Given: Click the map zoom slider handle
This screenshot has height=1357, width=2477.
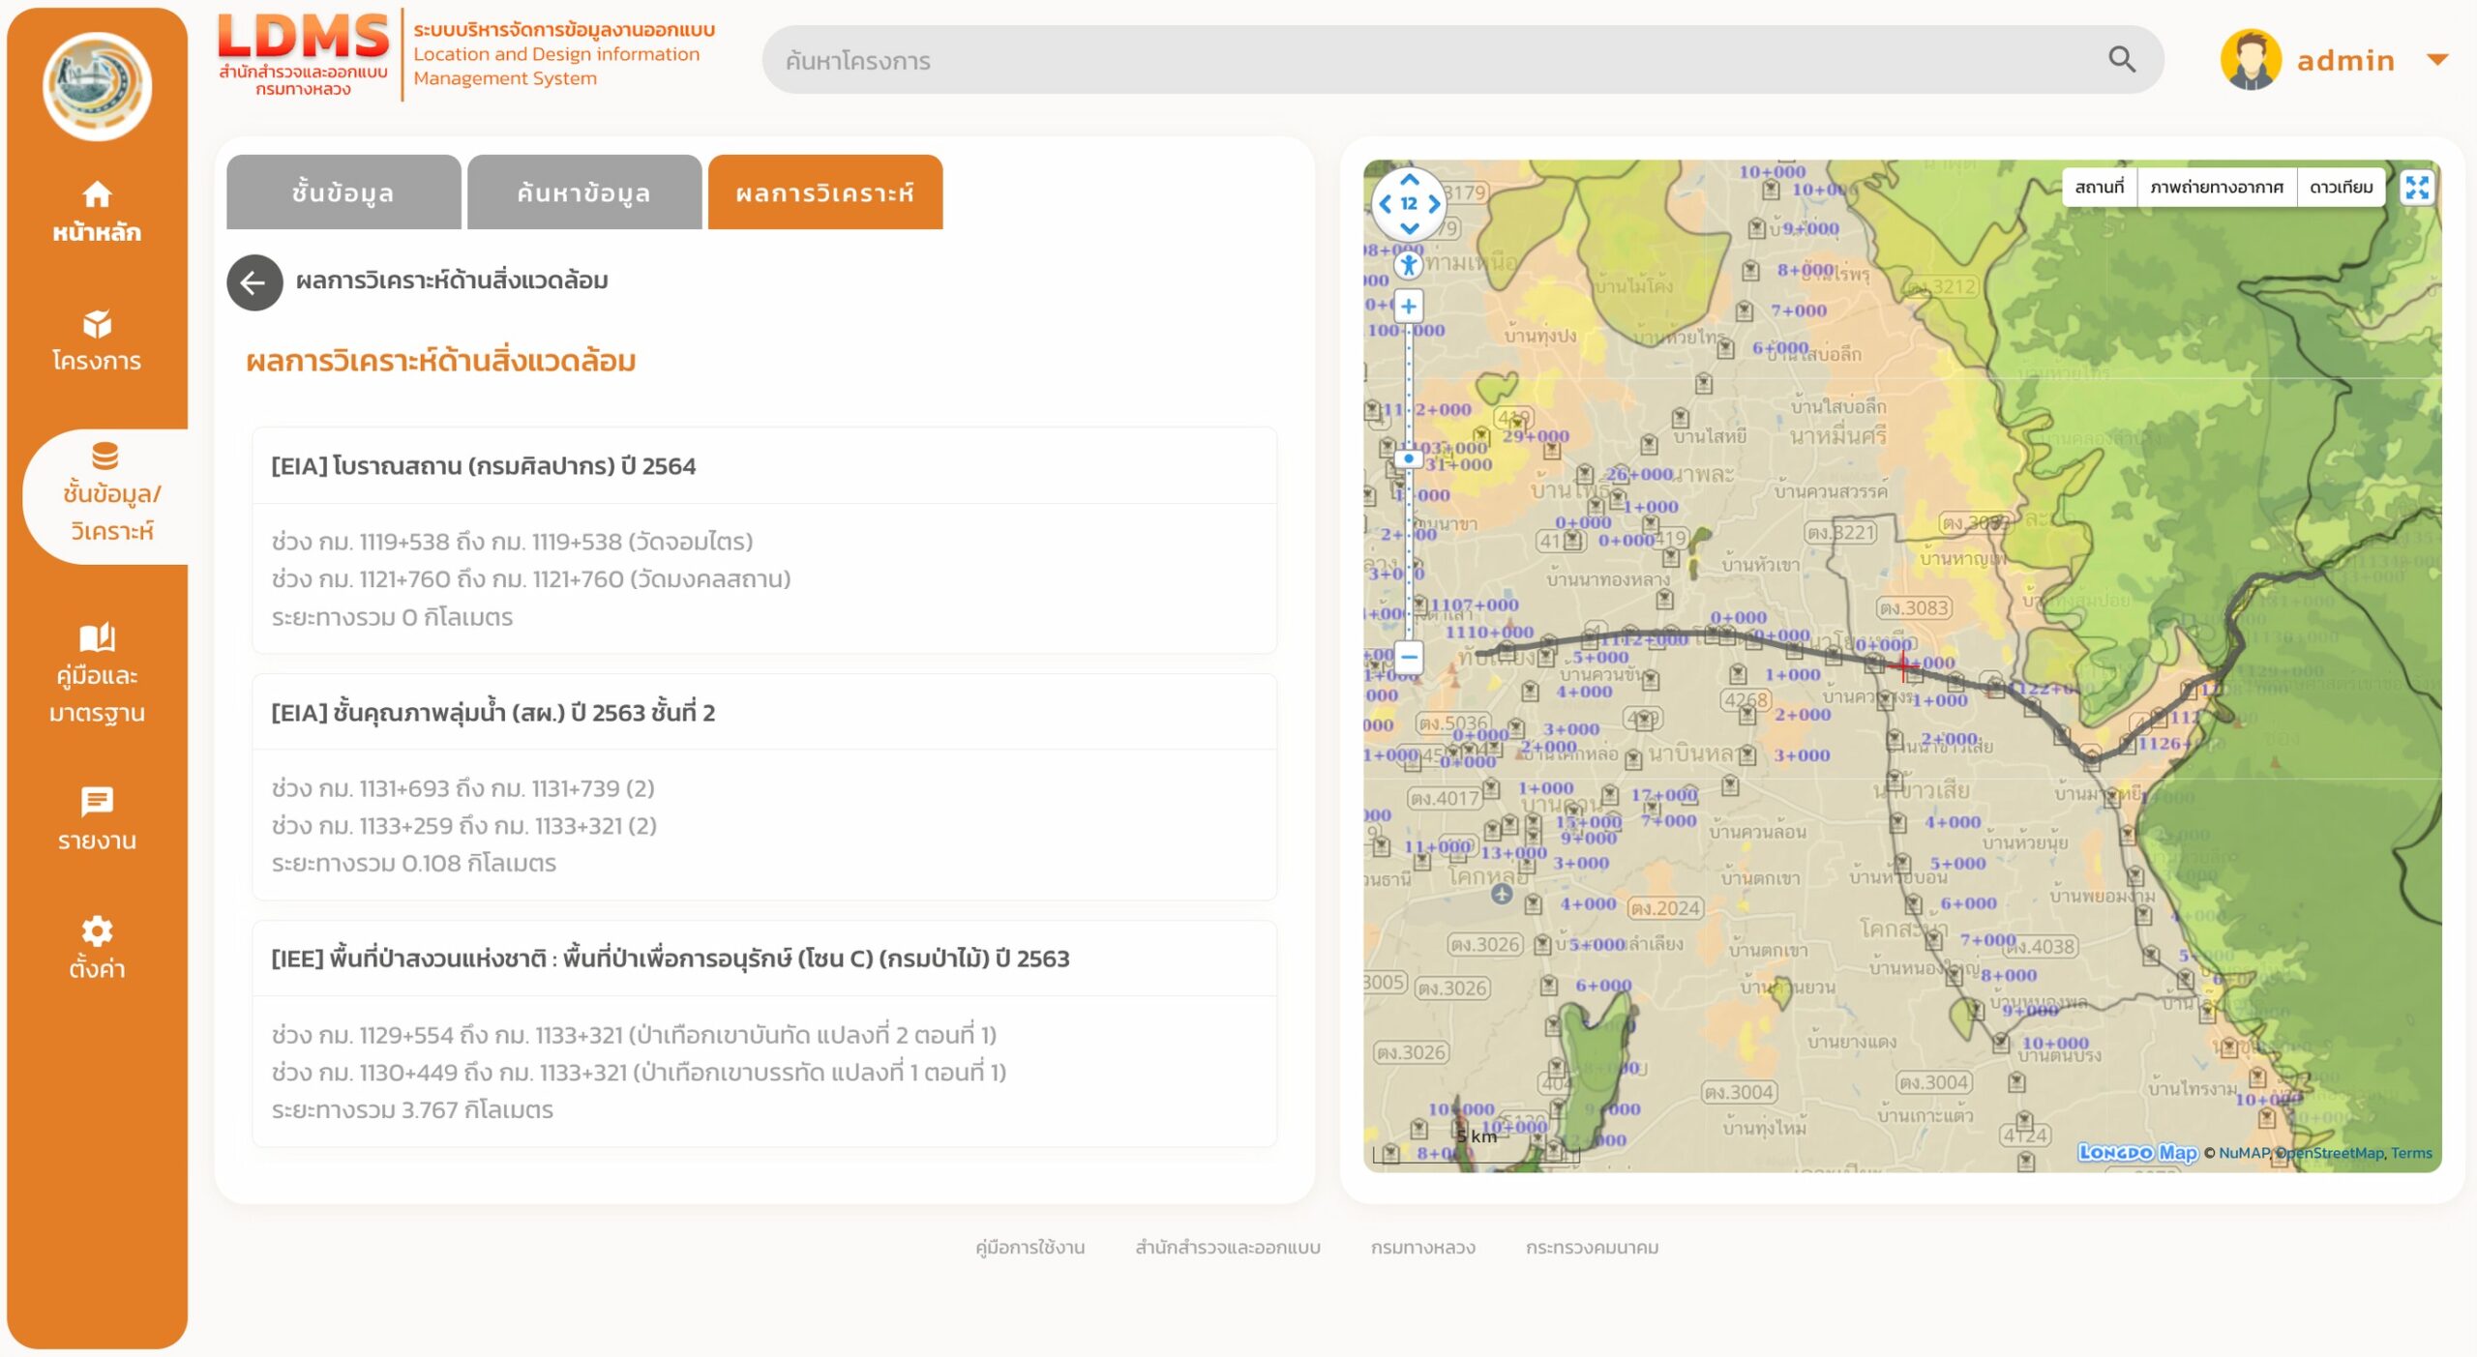Looking at the screenshot, I should tap(1409, 458).
